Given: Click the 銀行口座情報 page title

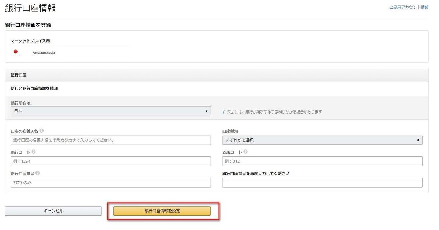Looking at the screenshot, I should 30,8.
